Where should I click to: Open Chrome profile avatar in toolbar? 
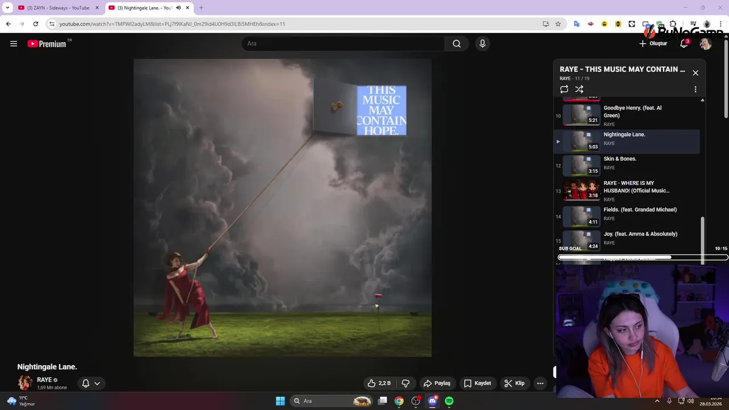(707, 24)
